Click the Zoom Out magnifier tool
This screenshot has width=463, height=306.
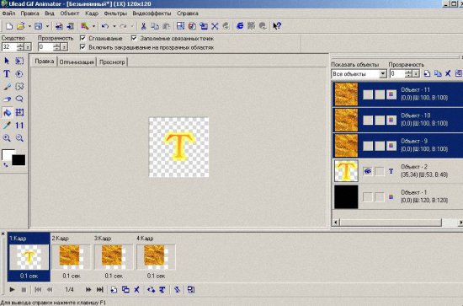pyautogui.click(x=19, y=138)
